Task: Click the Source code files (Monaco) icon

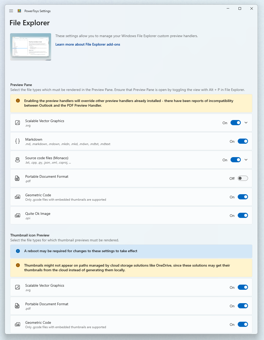Action: 17,160
